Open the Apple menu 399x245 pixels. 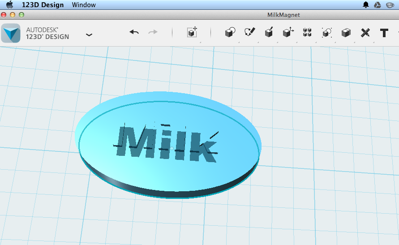pos(10,4)
